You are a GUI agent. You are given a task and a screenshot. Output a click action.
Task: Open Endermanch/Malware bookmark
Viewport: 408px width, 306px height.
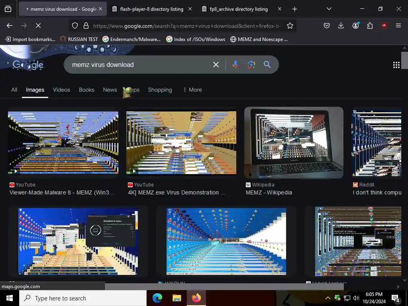coord(131,39)
